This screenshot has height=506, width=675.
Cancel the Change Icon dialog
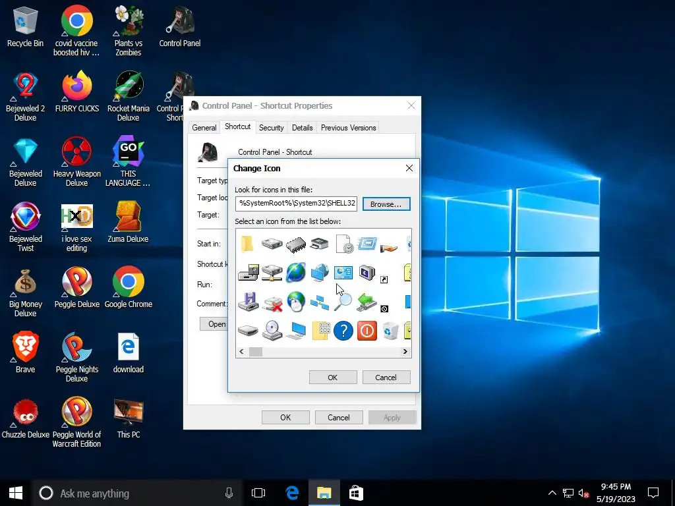point(386,378)
